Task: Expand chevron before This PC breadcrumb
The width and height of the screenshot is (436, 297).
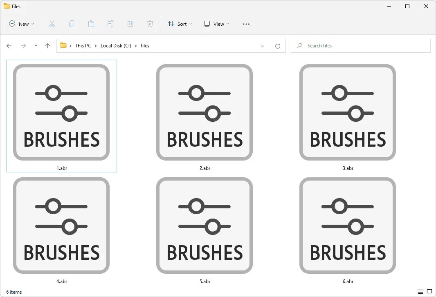Action: coord(70,46)
